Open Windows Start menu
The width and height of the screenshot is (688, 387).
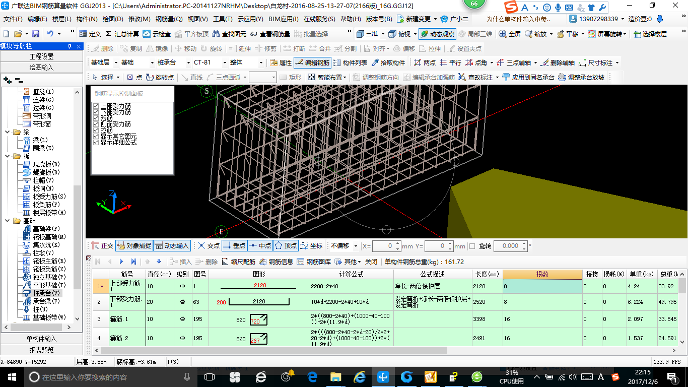(x=12, y=377)
